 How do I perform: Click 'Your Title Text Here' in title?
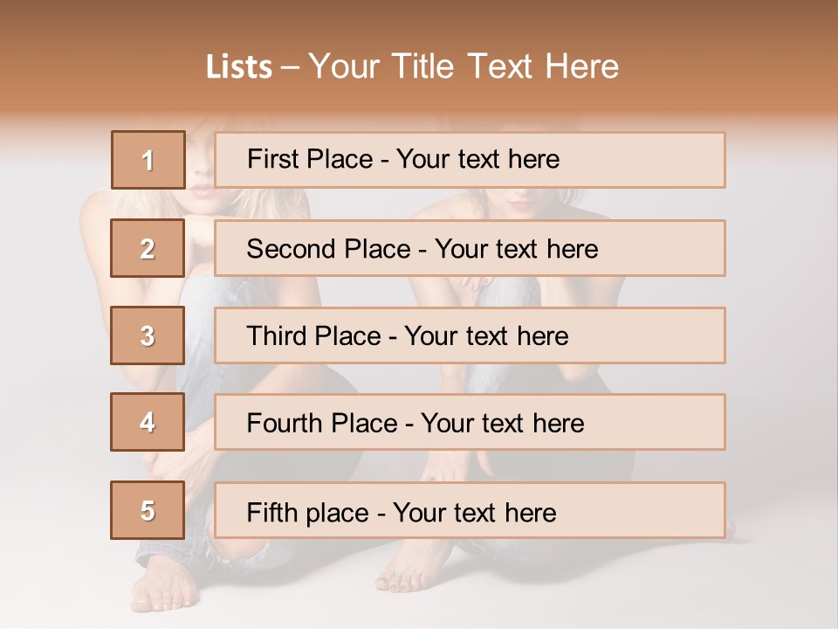click(464, 66)
